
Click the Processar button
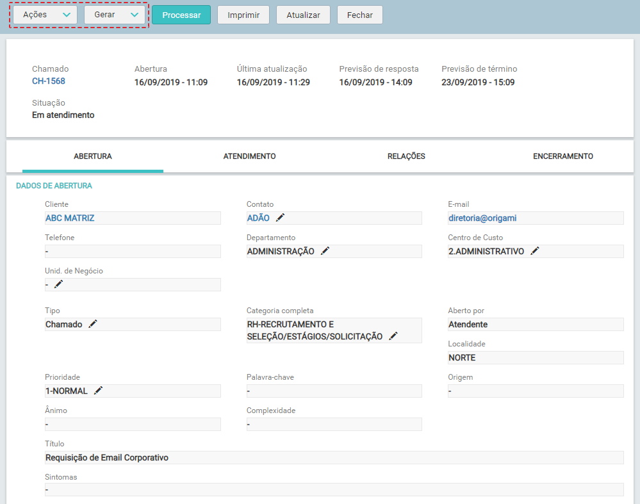(x=181, y=15)
